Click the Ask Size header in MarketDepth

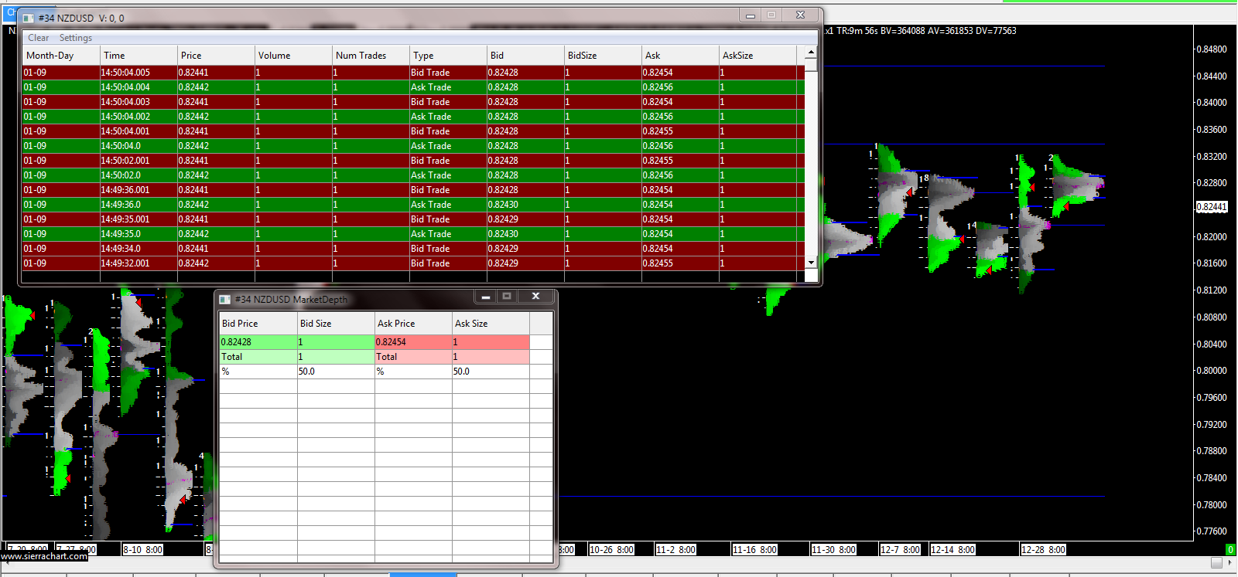[491, 324]
